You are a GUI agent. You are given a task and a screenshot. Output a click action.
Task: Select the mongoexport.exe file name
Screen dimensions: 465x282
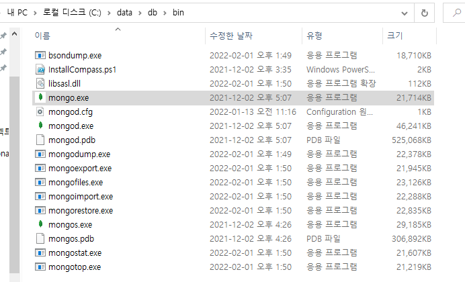click(x=80, y=169)
